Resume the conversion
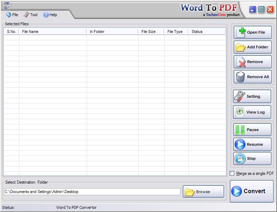 click(x=252, y=144)
